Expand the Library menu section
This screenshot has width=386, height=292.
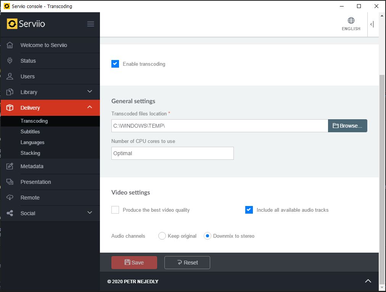(90, 92)
